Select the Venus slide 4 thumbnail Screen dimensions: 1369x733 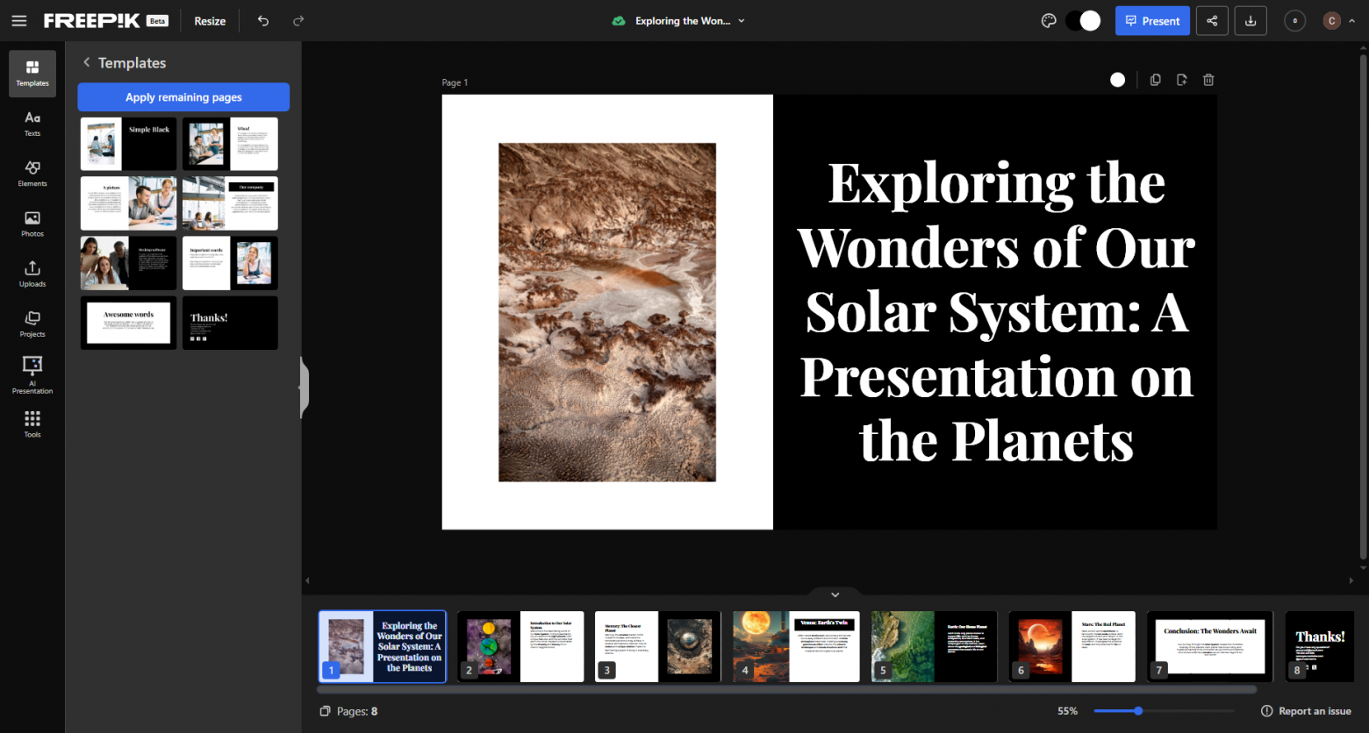point(796,646)
